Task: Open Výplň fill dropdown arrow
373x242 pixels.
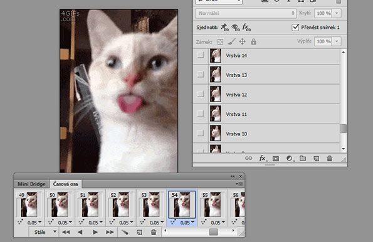Action: pyautogui.click(x=337, y=41)
